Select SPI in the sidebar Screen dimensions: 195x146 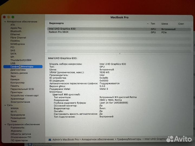[12, 57]
